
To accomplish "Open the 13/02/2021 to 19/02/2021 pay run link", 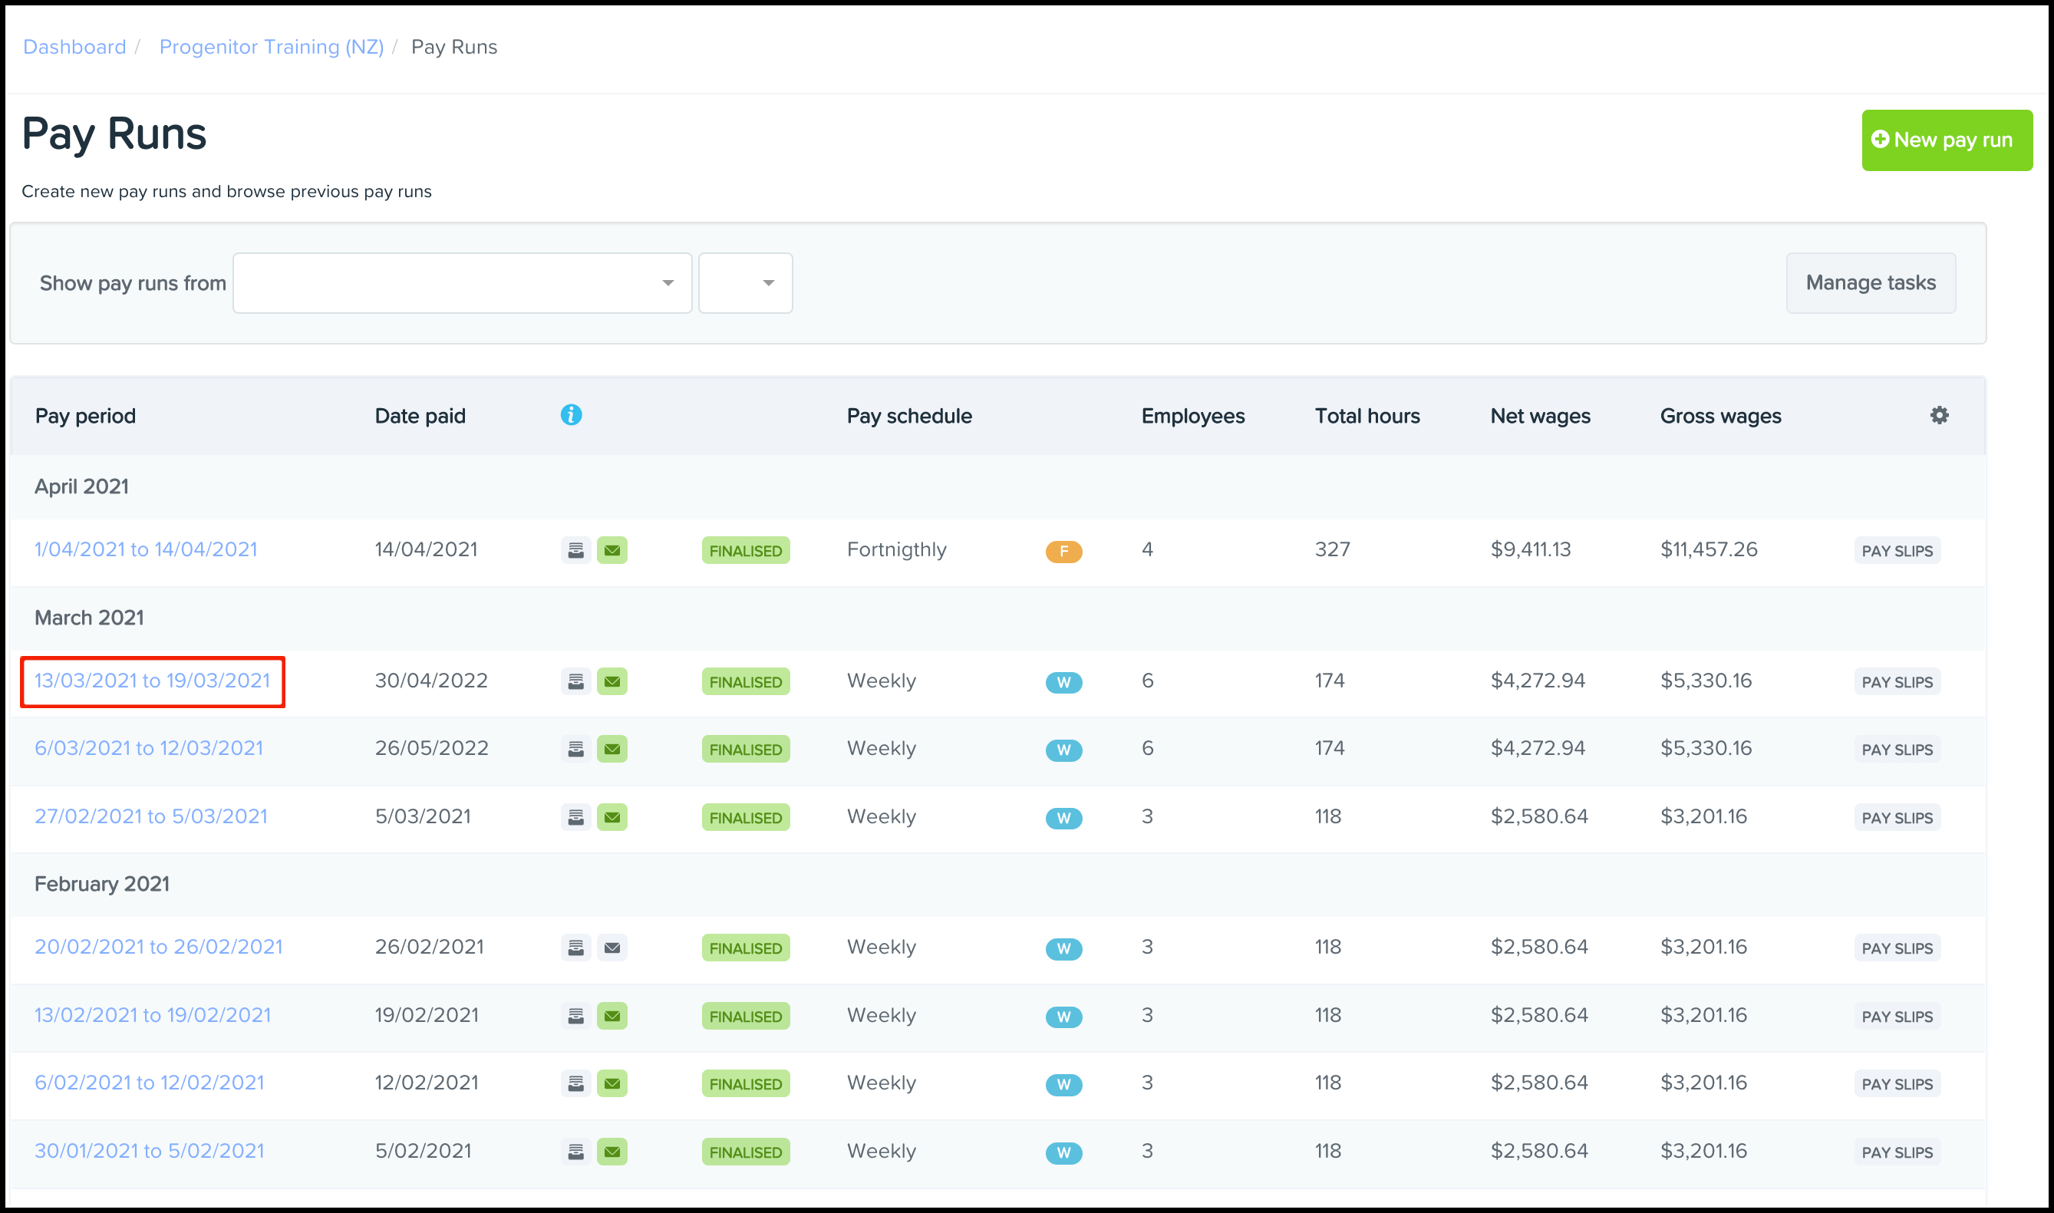I will 152,1015.
